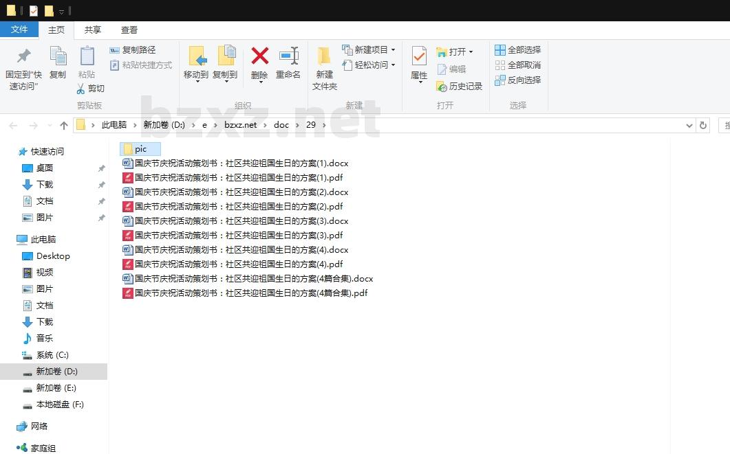Click the Rename (重命名) ribbon icon
This screenshot has height=454, width=730.
[288, 56]
